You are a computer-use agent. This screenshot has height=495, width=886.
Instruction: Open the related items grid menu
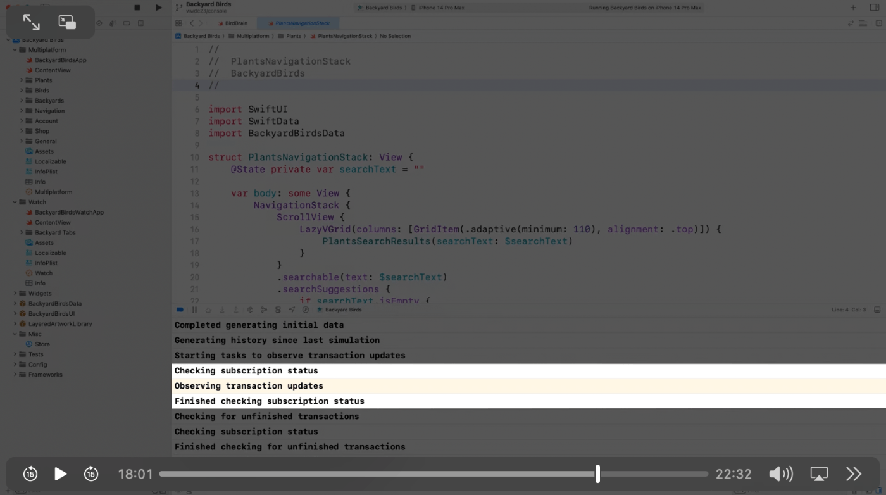coord(178,23)
